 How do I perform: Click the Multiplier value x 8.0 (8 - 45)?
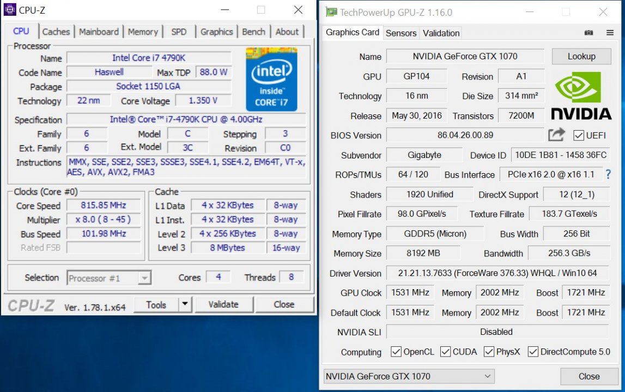(x=104, y=219)
